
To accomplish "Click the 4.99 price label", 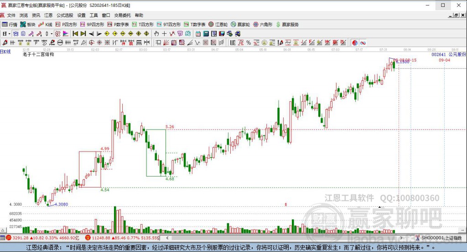I will pos(105,148).
